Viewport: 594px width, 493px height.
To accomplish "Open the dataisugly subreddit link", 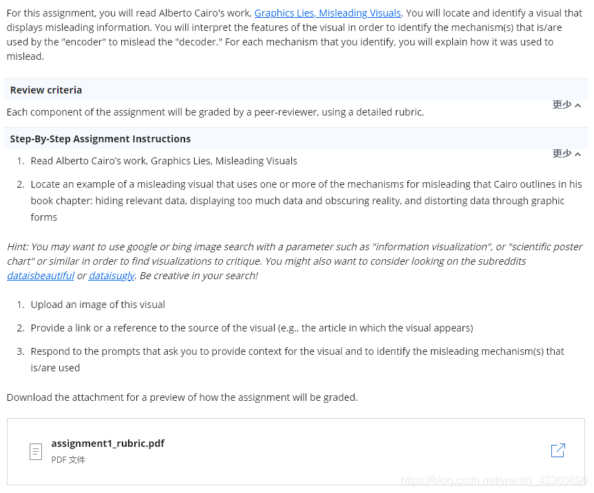I will (112, 275).
